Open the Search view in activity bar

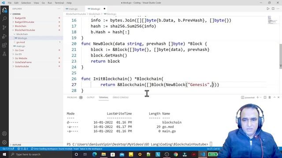point(4,18)
